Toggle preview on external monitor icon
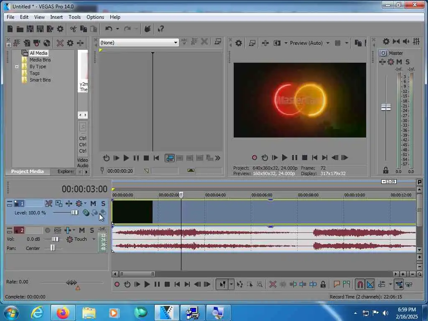 pos(252,43)
